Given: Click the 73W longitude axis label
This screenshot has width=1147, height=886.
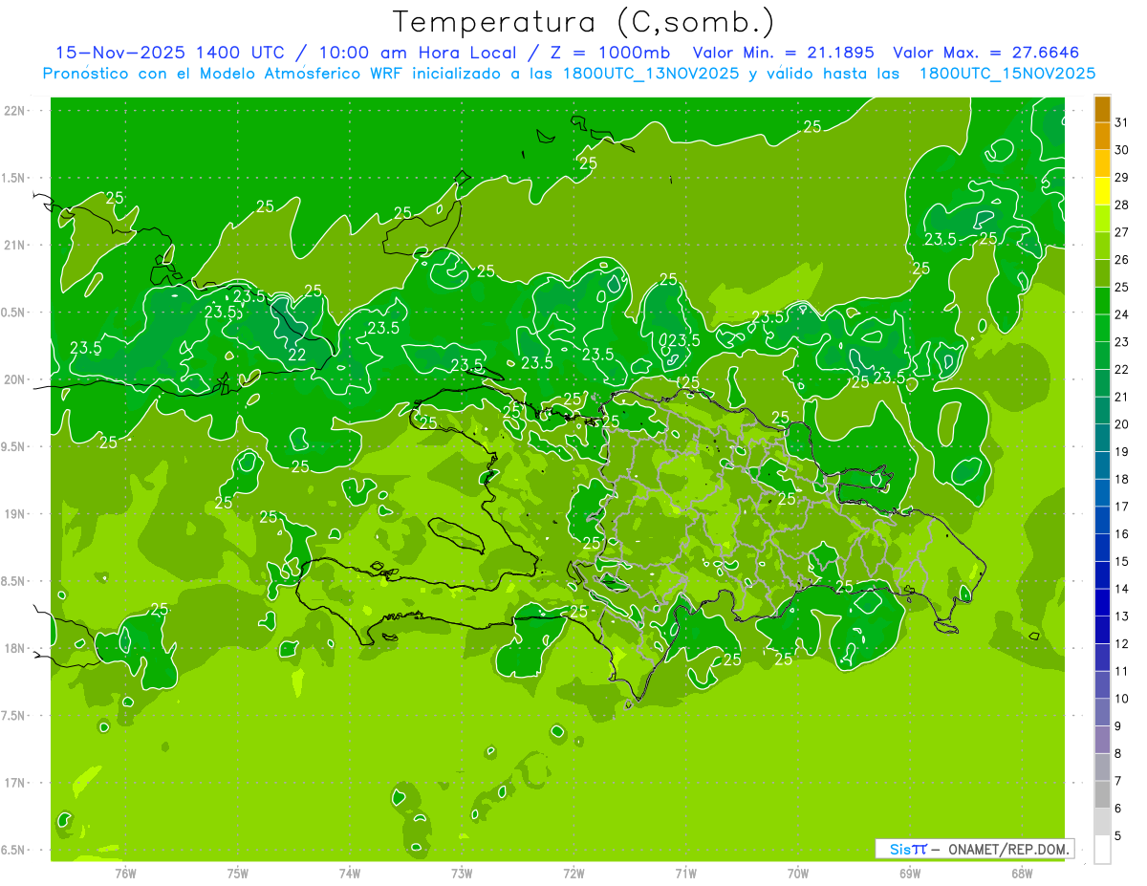Looking at the screenshot, I should (462, 873).
